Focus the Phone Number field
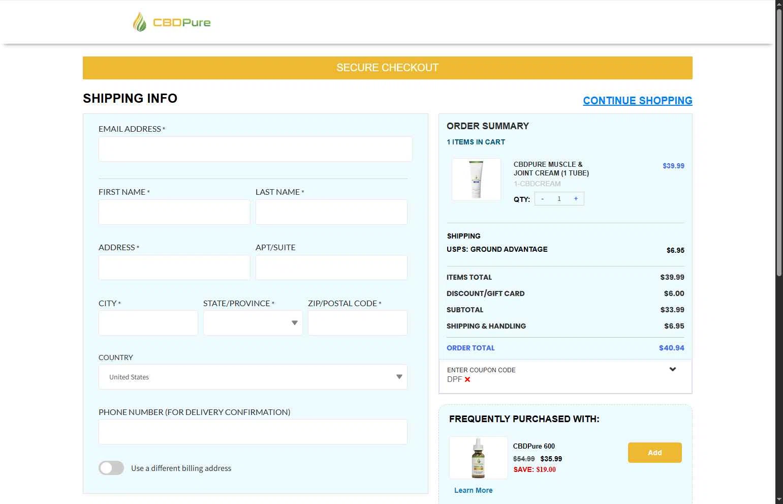Image resolution: width=783 pixels, height=504 pixels. point(253,432)
